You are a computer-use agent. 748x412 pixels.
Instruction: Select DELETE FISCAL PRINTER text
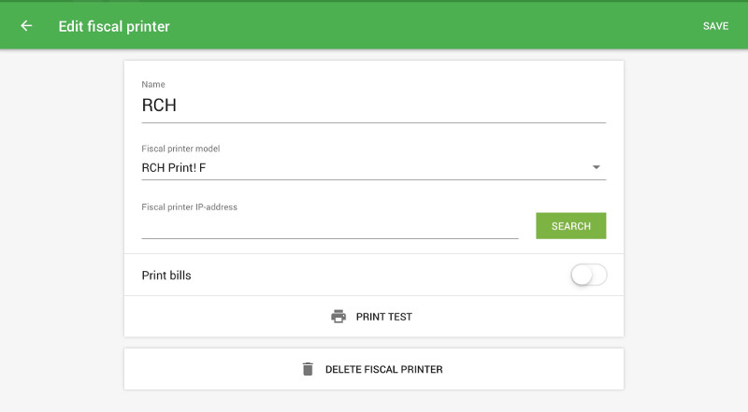point(384,370)
